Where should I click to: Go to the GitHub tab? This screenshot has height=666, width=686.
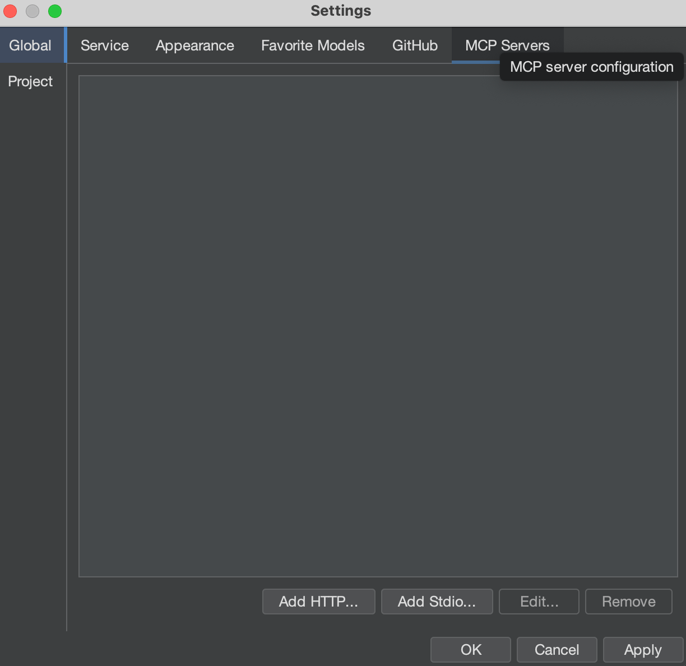click(415, 45)
